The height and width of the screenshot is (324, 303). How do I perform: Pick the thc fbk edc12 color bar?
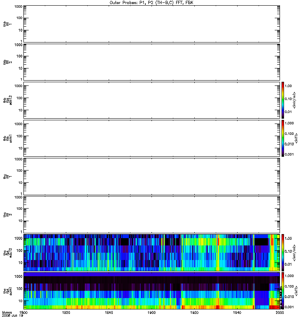283,252
